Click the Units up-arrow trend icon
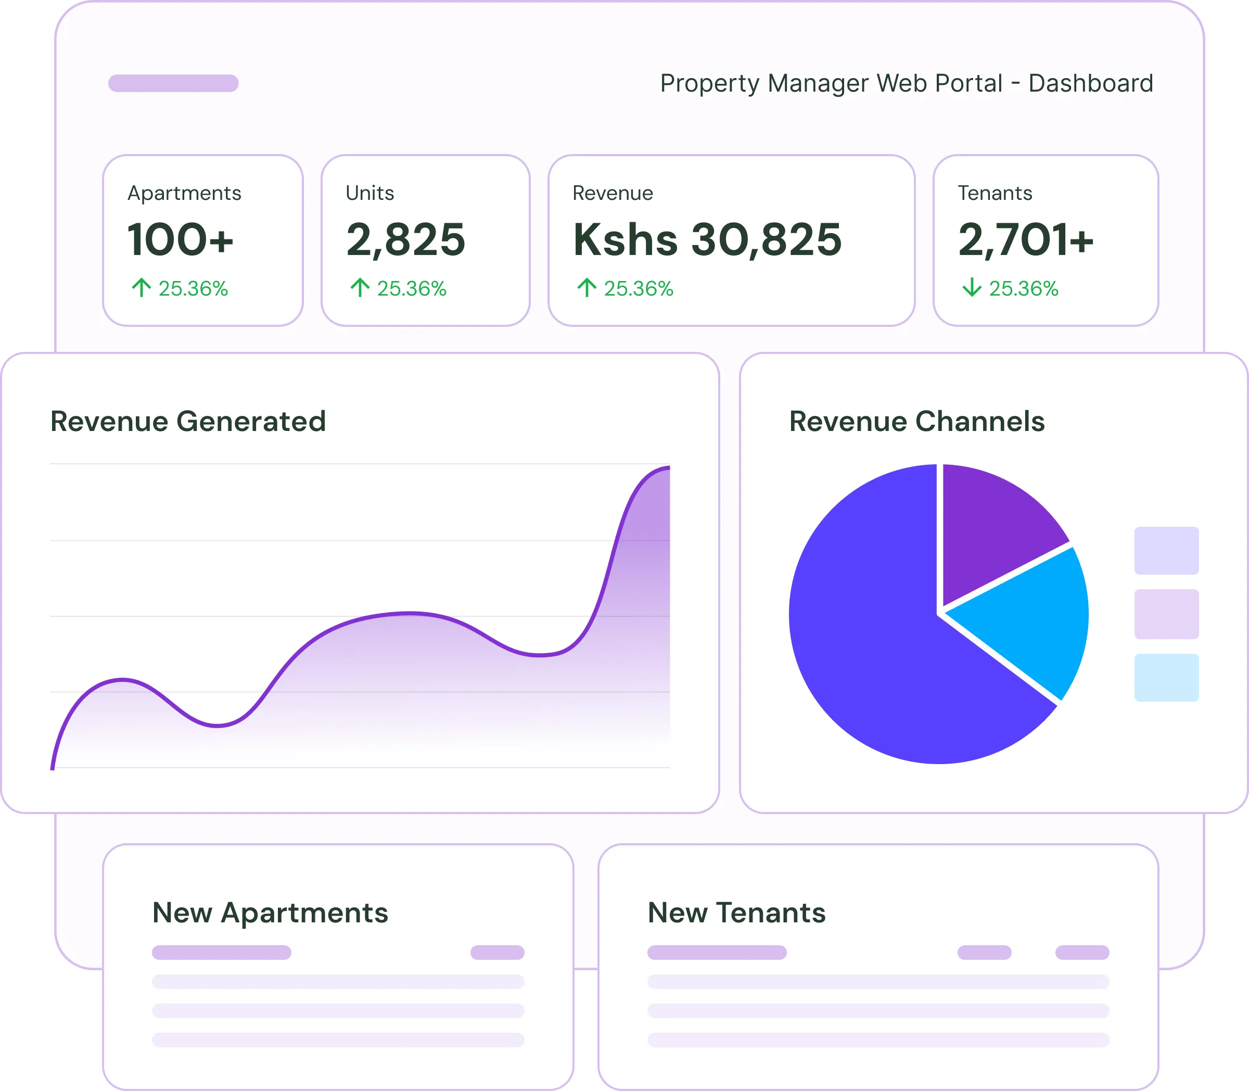Image resolution: width=1249 pixels, height=1091 pixels. tap(360, 287)
